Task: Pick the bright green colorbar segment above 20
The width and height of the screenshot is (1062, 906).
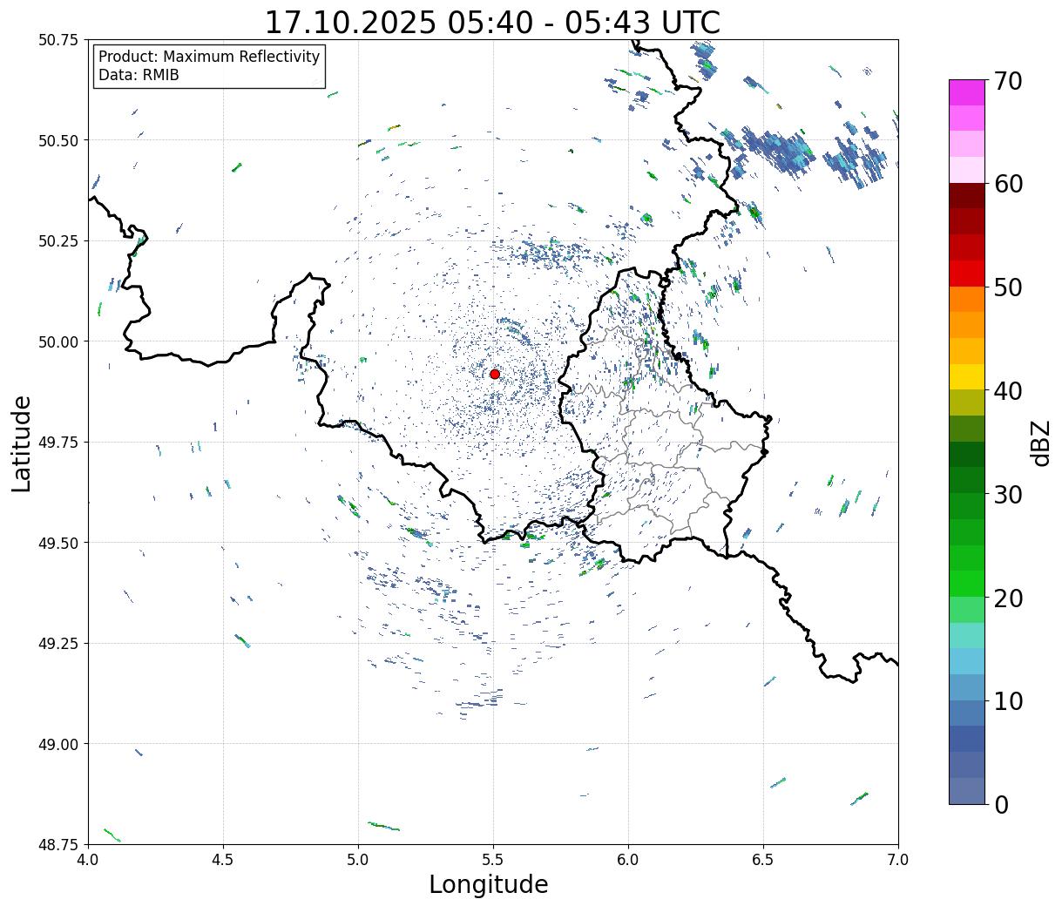Action: click(x=967, y=584)
